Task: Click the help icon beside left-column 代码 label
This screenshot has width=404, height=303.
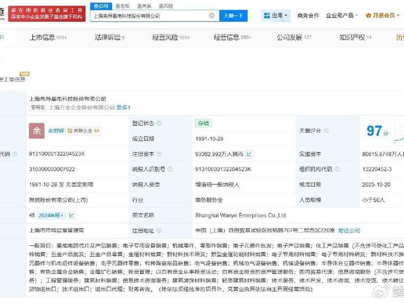Action: (15, 154)
